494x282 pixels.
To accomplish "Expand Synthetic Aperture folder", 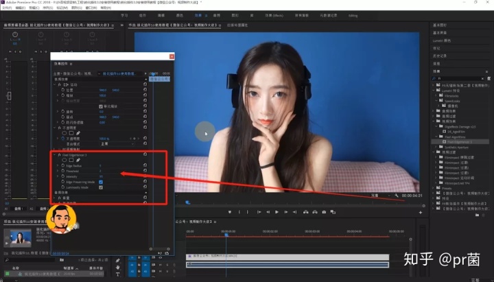I will (x=436, y=147).
